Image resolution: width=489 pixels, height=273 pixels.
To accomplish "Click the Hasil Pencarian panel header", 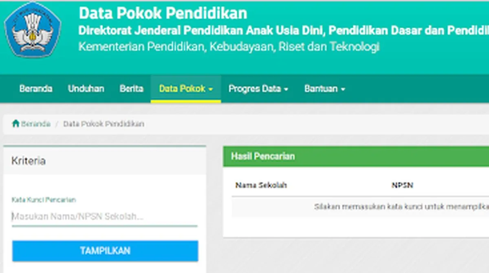I will [263, 156].
